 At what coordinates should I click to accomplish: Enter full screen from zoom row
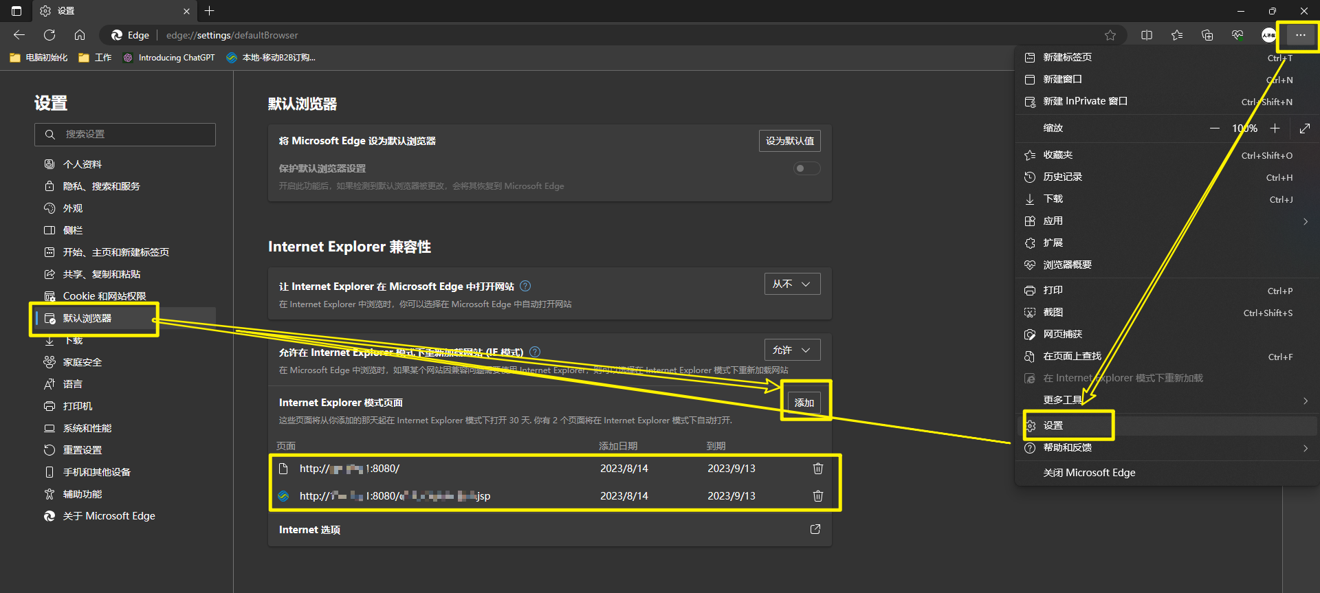point(1304,128)
